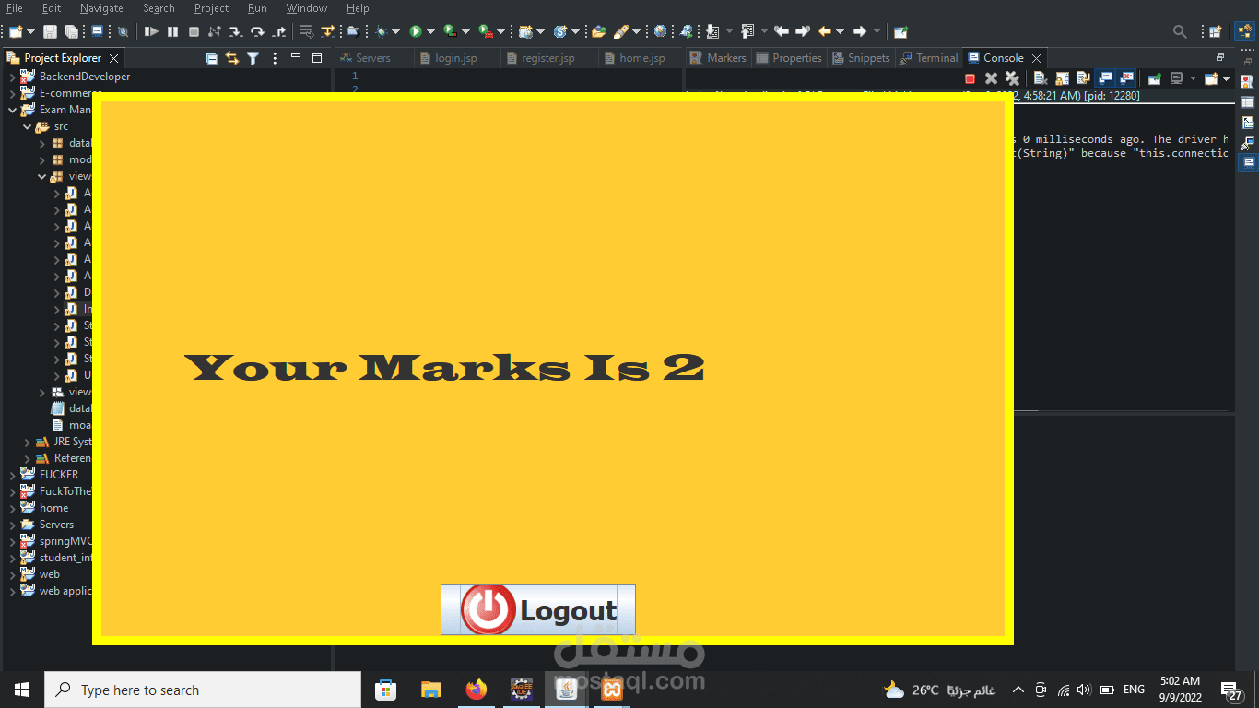Minimize the Project Explorer view
1259x708 pixels.
tap(296, 57)
